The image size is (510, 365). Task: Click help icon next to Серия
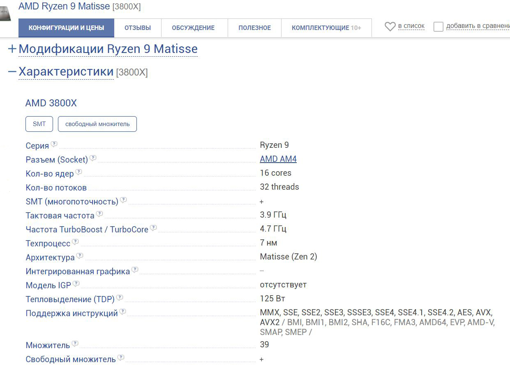click(x=54, y=144)
